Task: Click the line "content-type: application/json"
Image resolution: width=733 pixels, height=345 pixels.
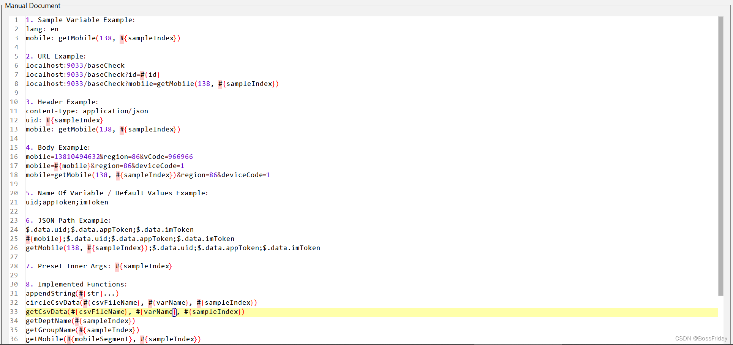Action: pos(87,111)
